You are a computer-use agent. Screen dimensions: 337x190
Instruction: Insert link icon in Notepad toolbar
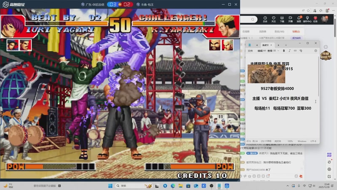[x=295, y=51]
